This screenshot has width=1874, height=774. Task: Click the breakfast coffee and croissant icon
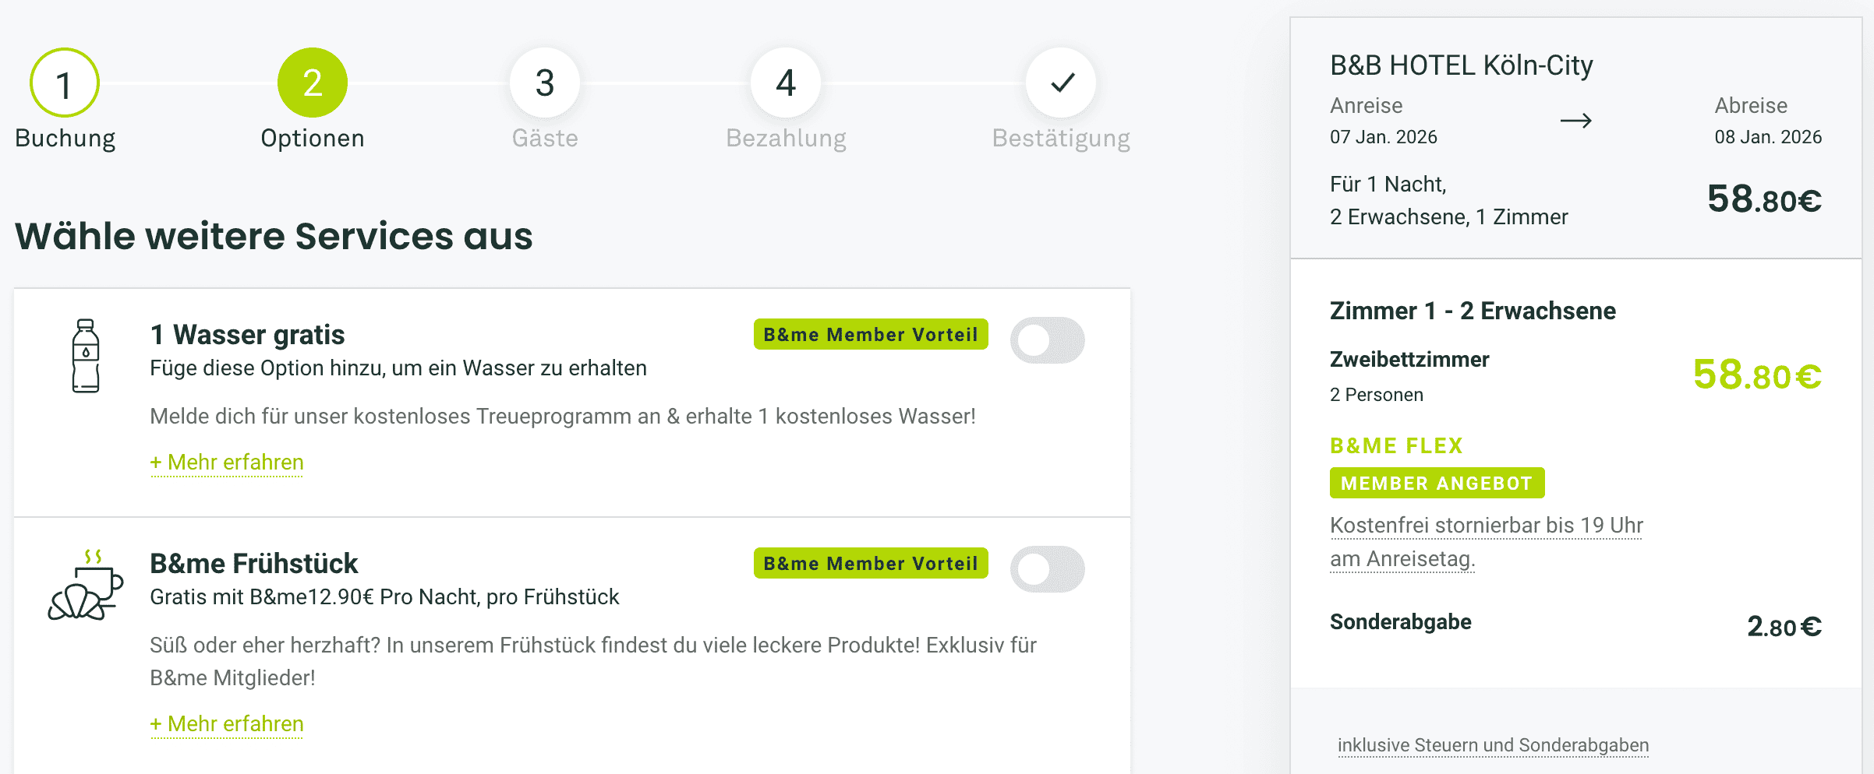click(x=86, y=585)
